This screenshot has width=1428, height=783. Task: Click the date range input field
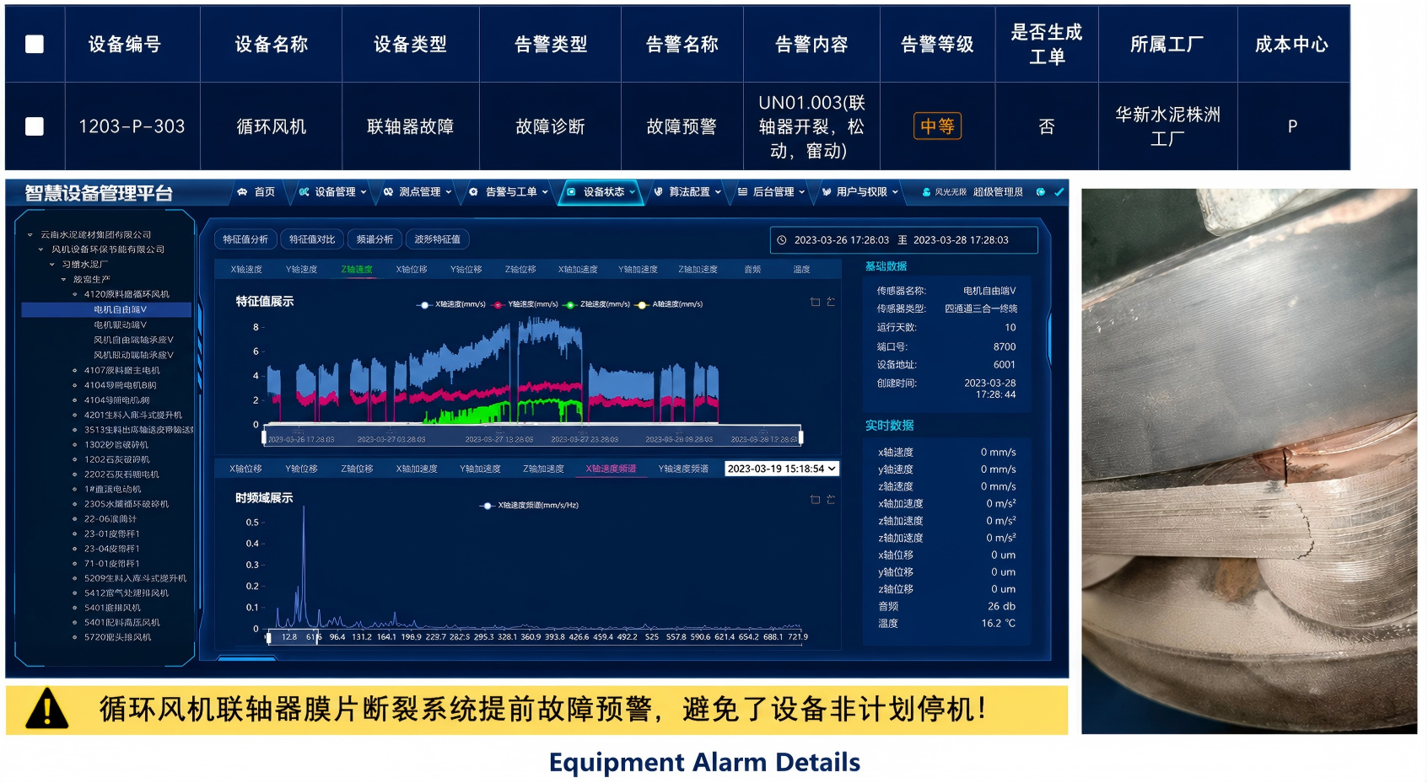tap(903, 240)
